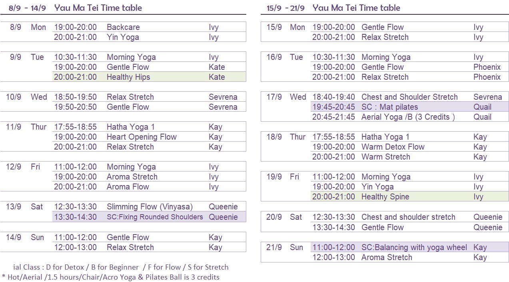
Task: Click the Backcare class on Monday 8/9
Action: coord(123,27)
